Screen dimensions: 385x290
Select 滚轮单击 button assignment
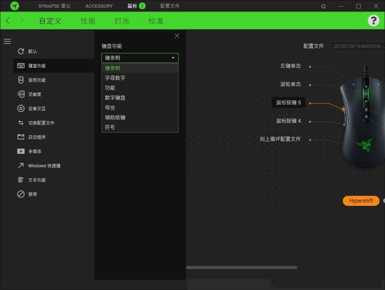pos(291,84)
